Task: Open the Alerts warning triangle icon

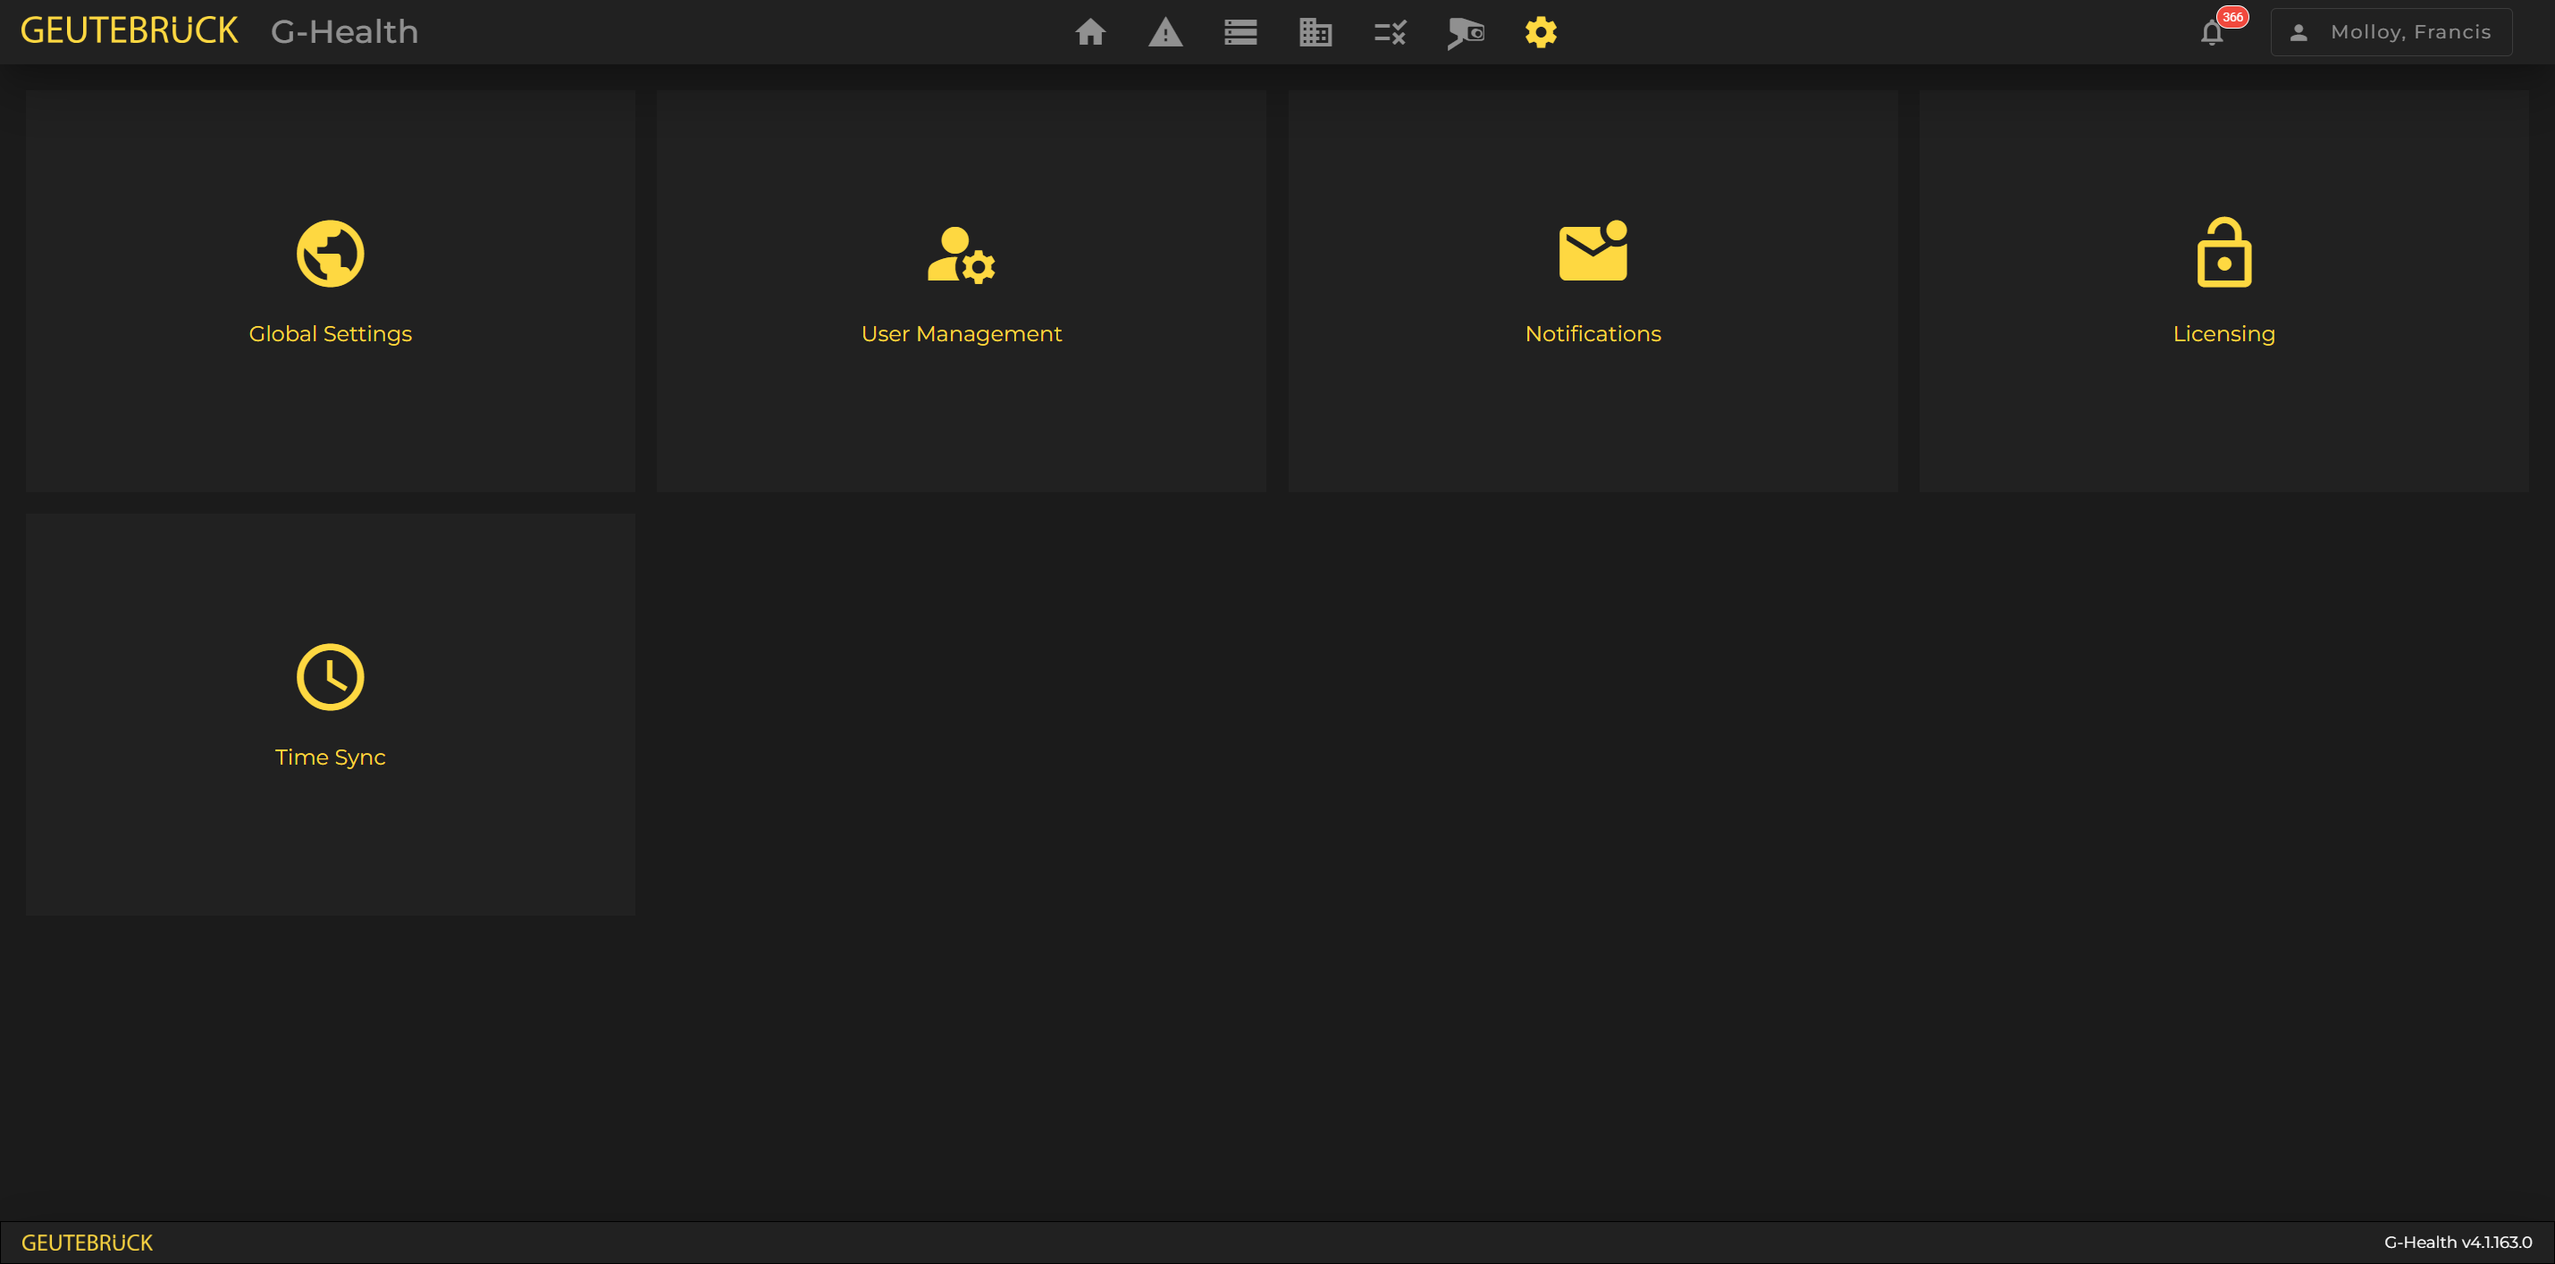Action: click(1165, 32)
